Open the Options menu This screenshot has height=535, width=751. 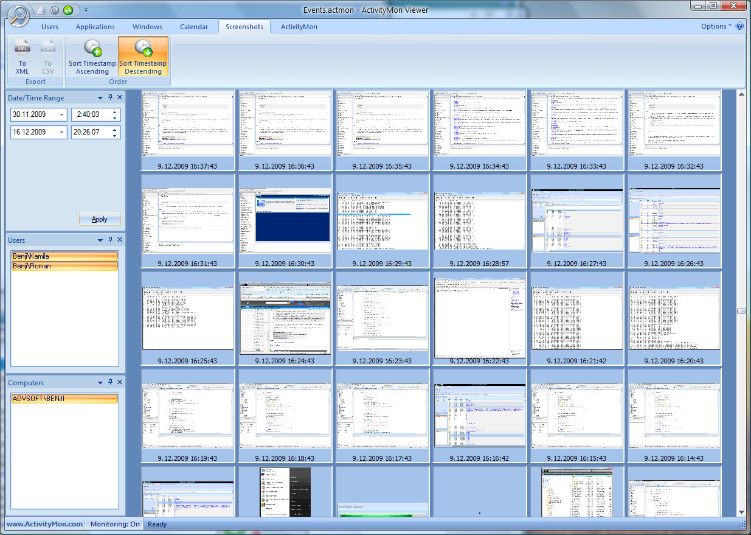point(716,26)
